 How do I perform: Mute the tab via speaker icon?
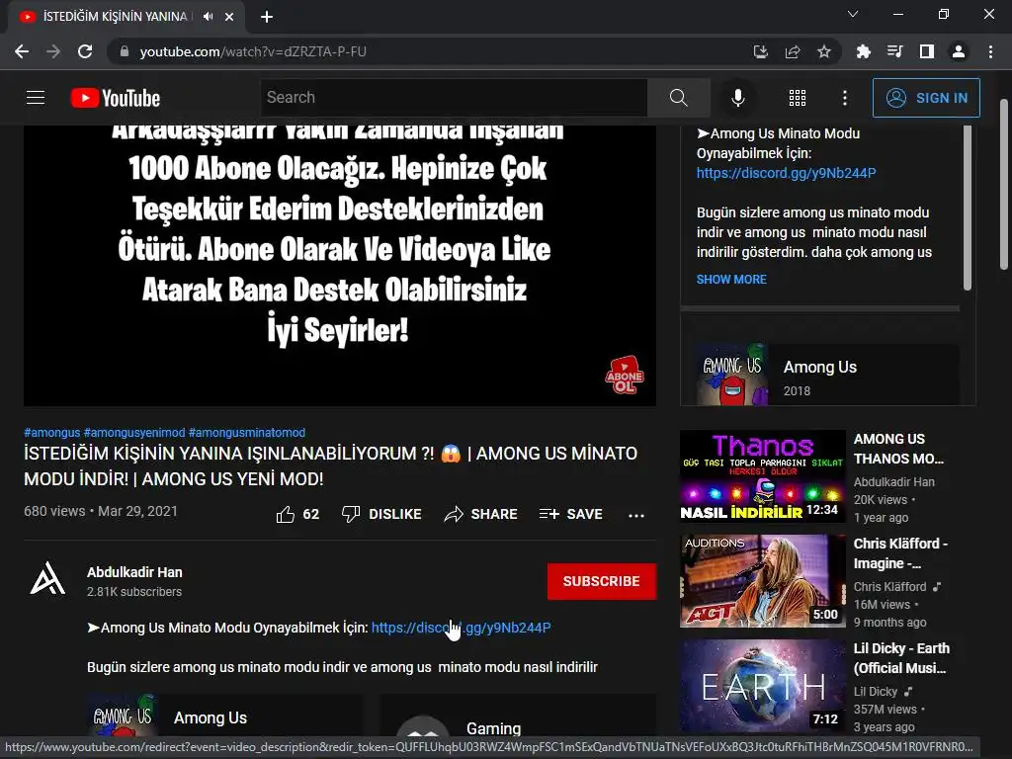pos(208,16)
